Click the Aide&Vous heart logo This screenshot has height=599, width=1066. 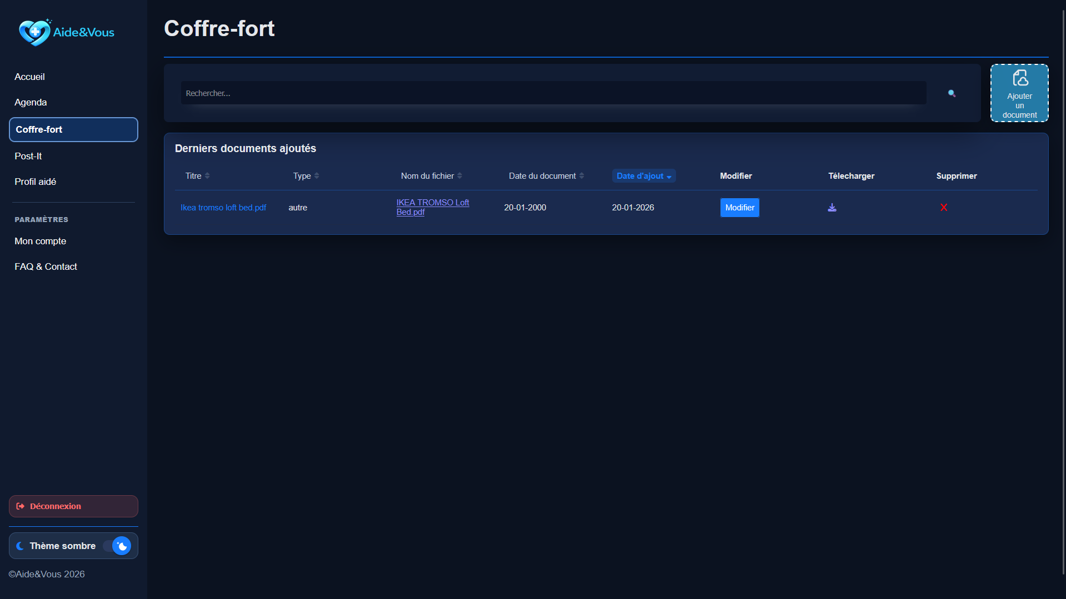click(x=34, y=32)
